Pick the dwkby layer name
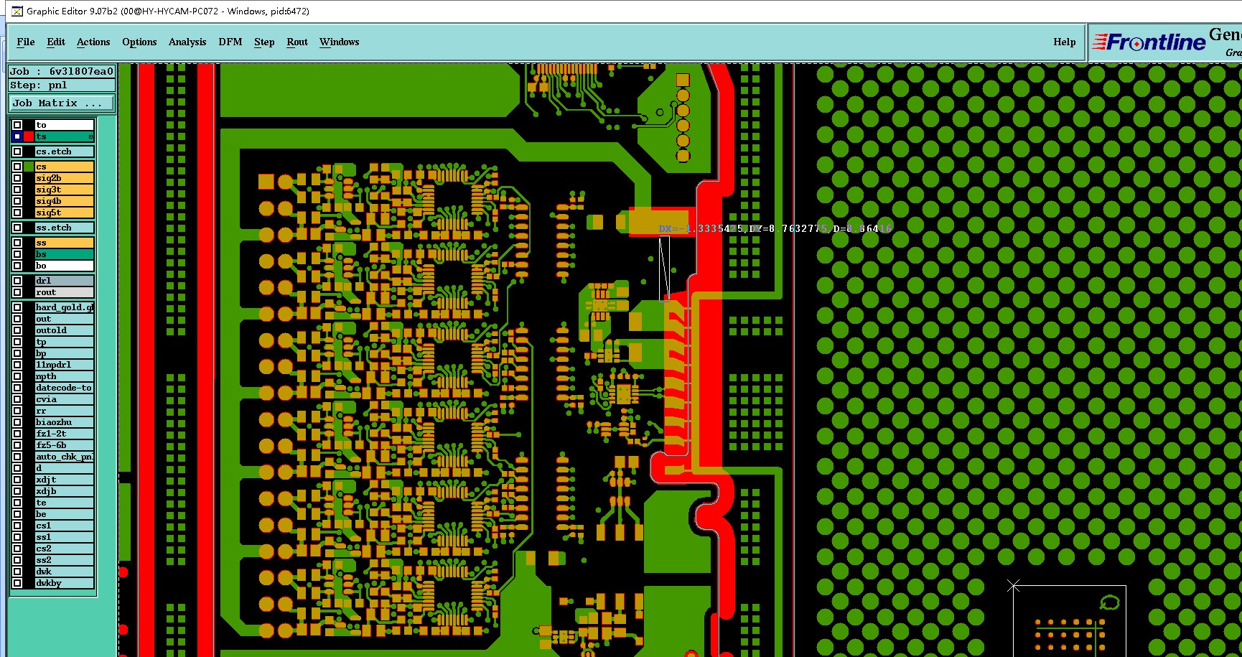This screenshot has height=657, width=1242. point(65,583)
